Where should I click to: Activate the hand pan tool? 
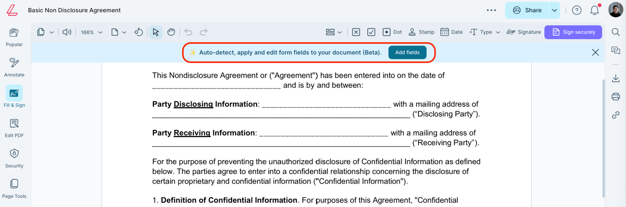click(x=171, y=32)
